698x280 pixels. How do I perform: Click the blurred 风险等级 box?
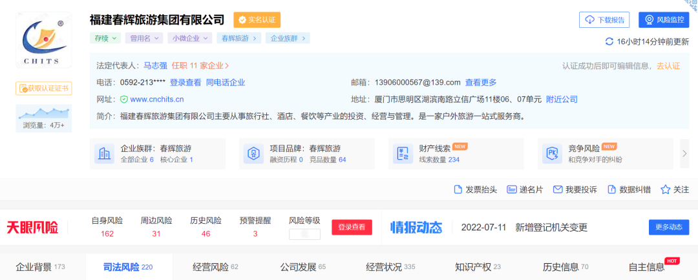pos(304,234)
